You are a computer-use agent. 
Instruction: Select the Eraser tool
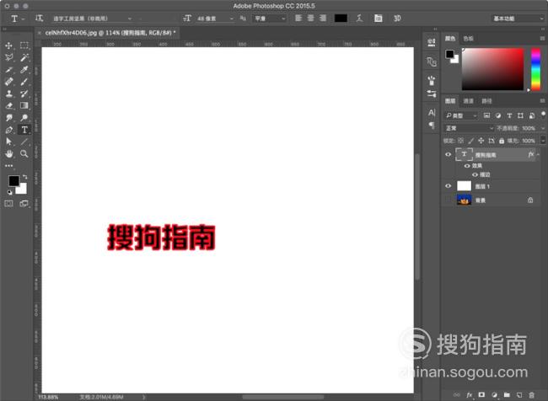coord(9,105)
